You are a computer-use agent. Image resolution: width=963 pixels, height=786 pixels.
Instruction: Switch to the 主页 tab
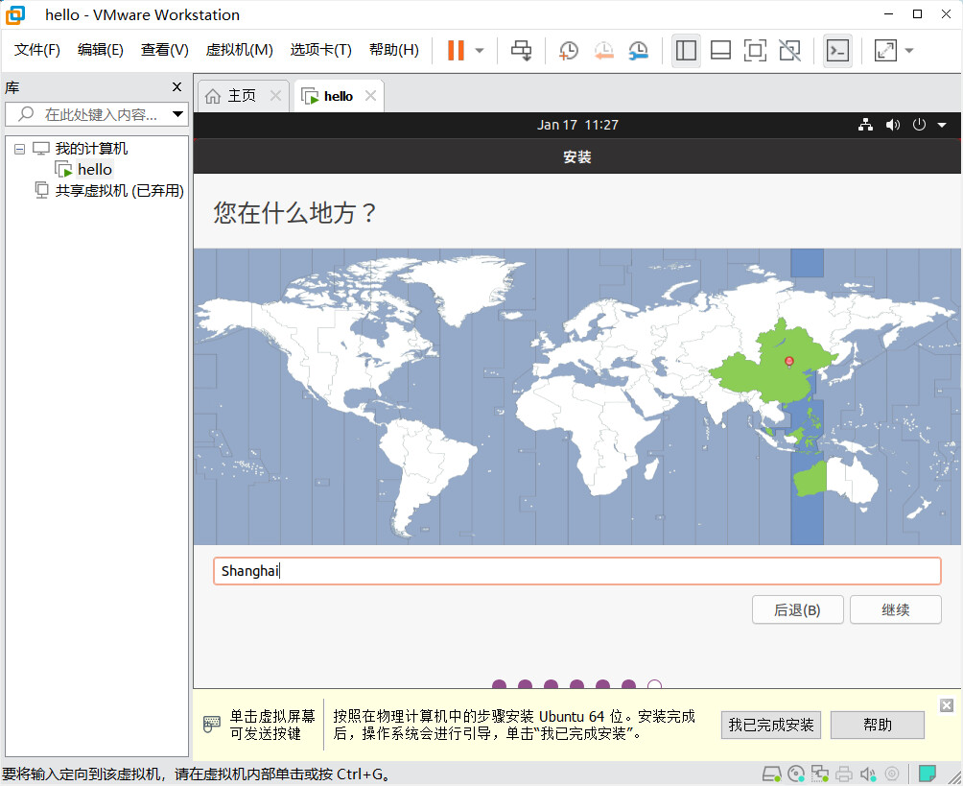click(x=242, y=96)
